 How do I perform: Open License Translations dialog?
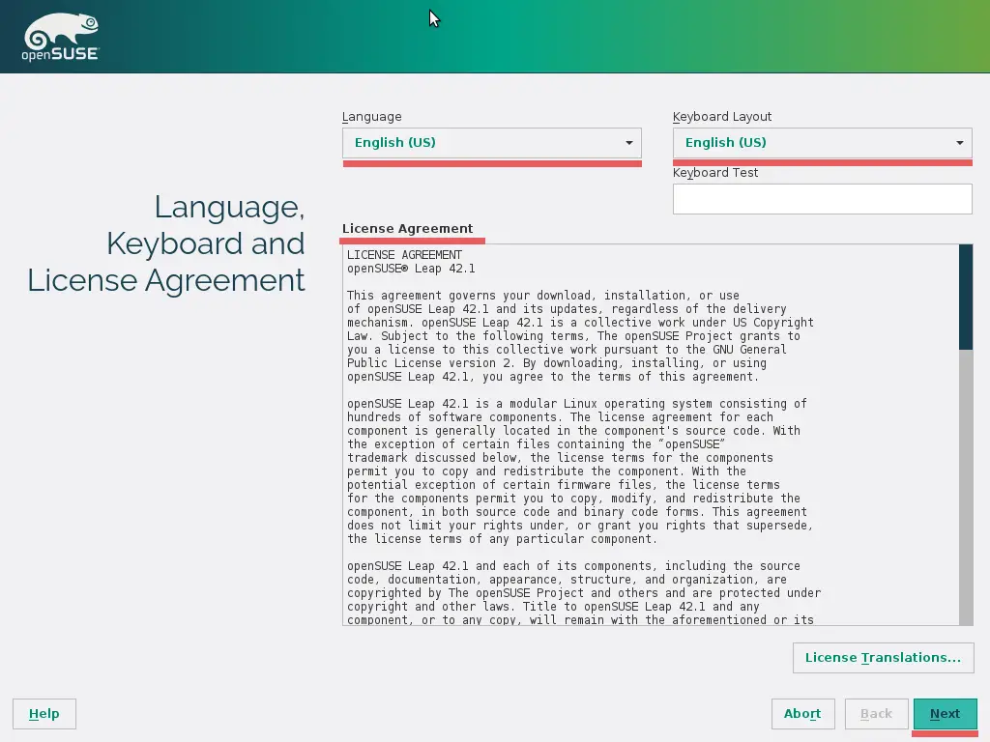884,657
